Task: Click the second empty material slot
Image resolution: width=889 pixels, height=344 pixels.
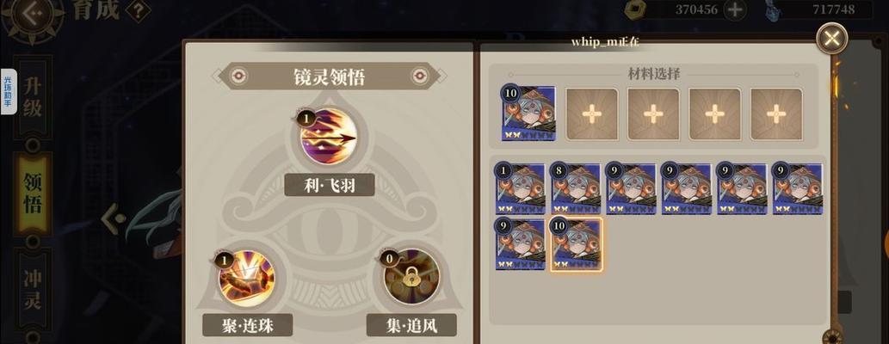Action: 653,114
